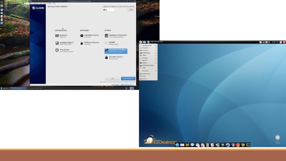Open the VirtualBox Machine menu

point(36,3)
